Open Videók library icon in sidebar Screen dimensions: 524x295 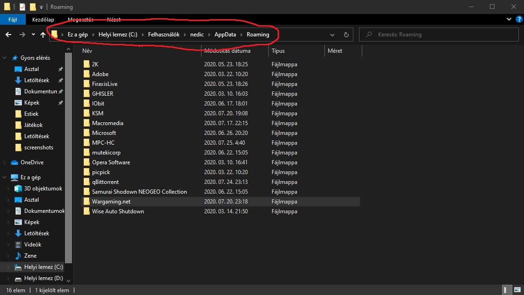coord(18,245)
